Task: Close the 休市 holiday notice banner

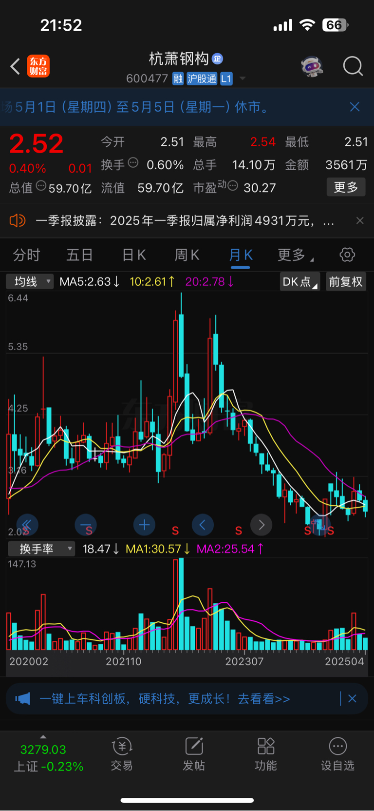Action: tap(355, 107)
